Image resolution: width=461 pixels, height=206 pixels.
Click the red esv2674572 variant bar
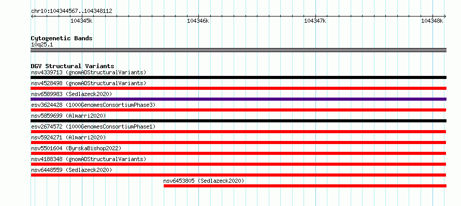238,132
